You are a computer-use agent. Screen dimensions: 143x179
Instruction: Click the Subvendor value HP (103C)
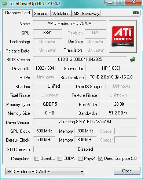(111, 68)
